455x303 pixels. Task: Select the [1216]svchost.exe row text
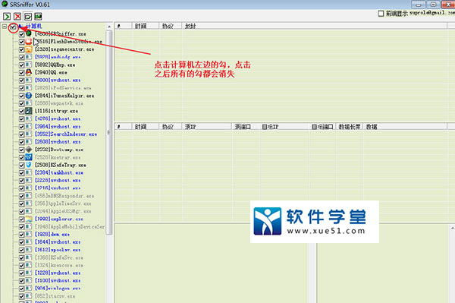58,188
